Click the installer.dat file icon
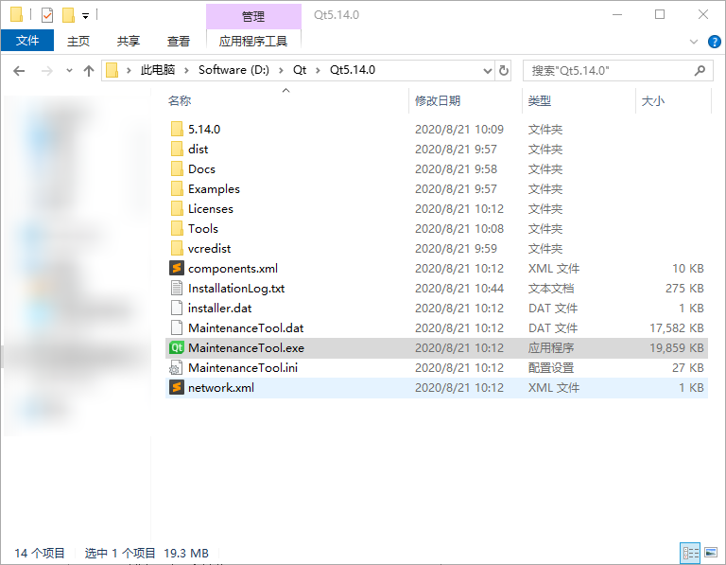This screenshot has height=565, width=726. coord(177,309)
